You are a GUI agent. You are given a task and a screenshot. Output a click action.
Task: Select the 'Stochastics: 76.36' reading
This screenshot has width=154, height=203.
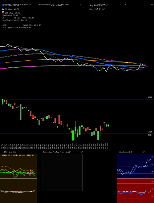[10, 15]
